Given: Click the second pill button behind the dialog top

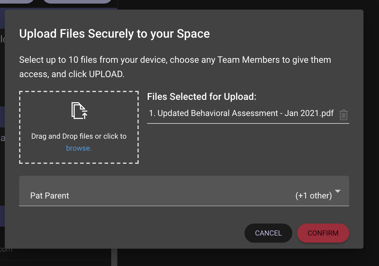Looking at the screenshot, I should (78, 1).
